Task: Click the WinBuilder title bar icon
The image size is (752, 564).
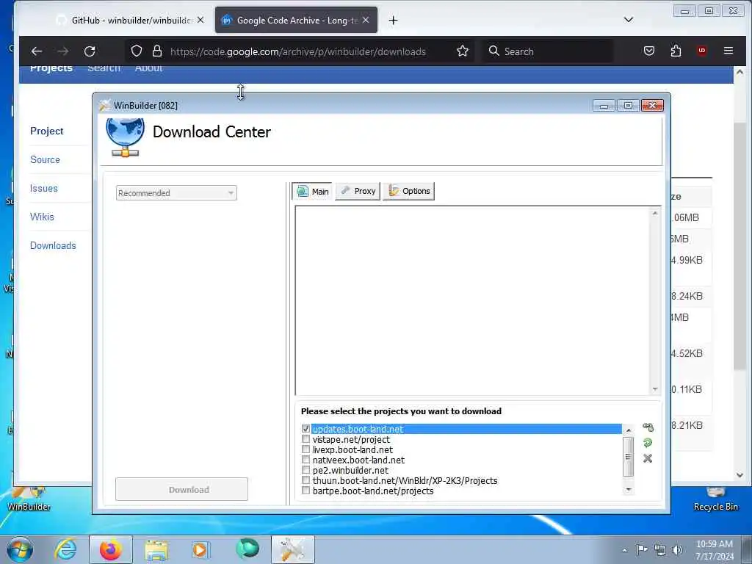Action: (x=104, y=105)
